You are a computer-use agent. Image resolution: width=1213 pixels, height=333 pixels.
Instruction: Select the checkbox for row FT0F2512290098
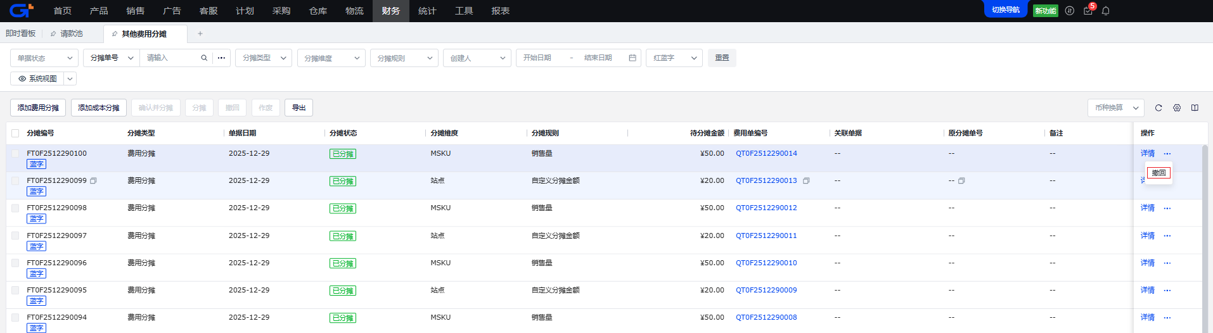pyautogui.click(x=15, y=208)
